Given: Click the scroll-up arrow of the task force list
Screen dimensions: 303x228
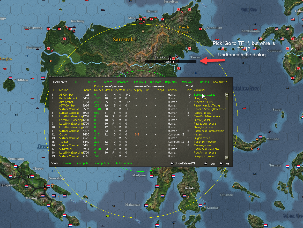Looking at the screenshot, I should coord(227,94).
